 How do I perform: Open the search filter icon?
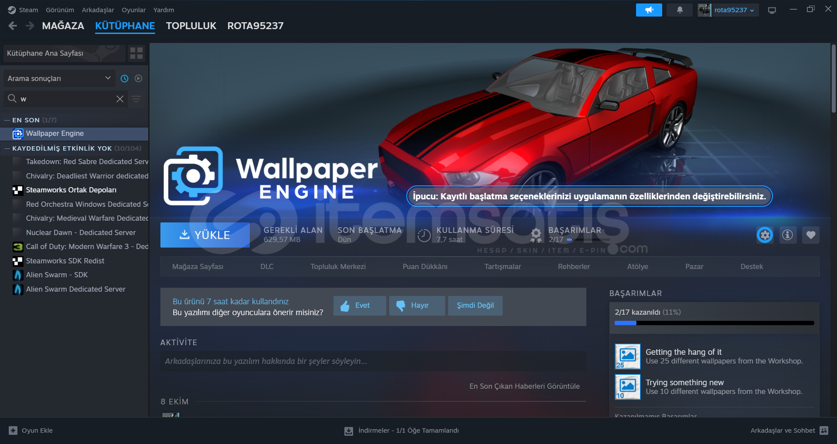[136, 99]
